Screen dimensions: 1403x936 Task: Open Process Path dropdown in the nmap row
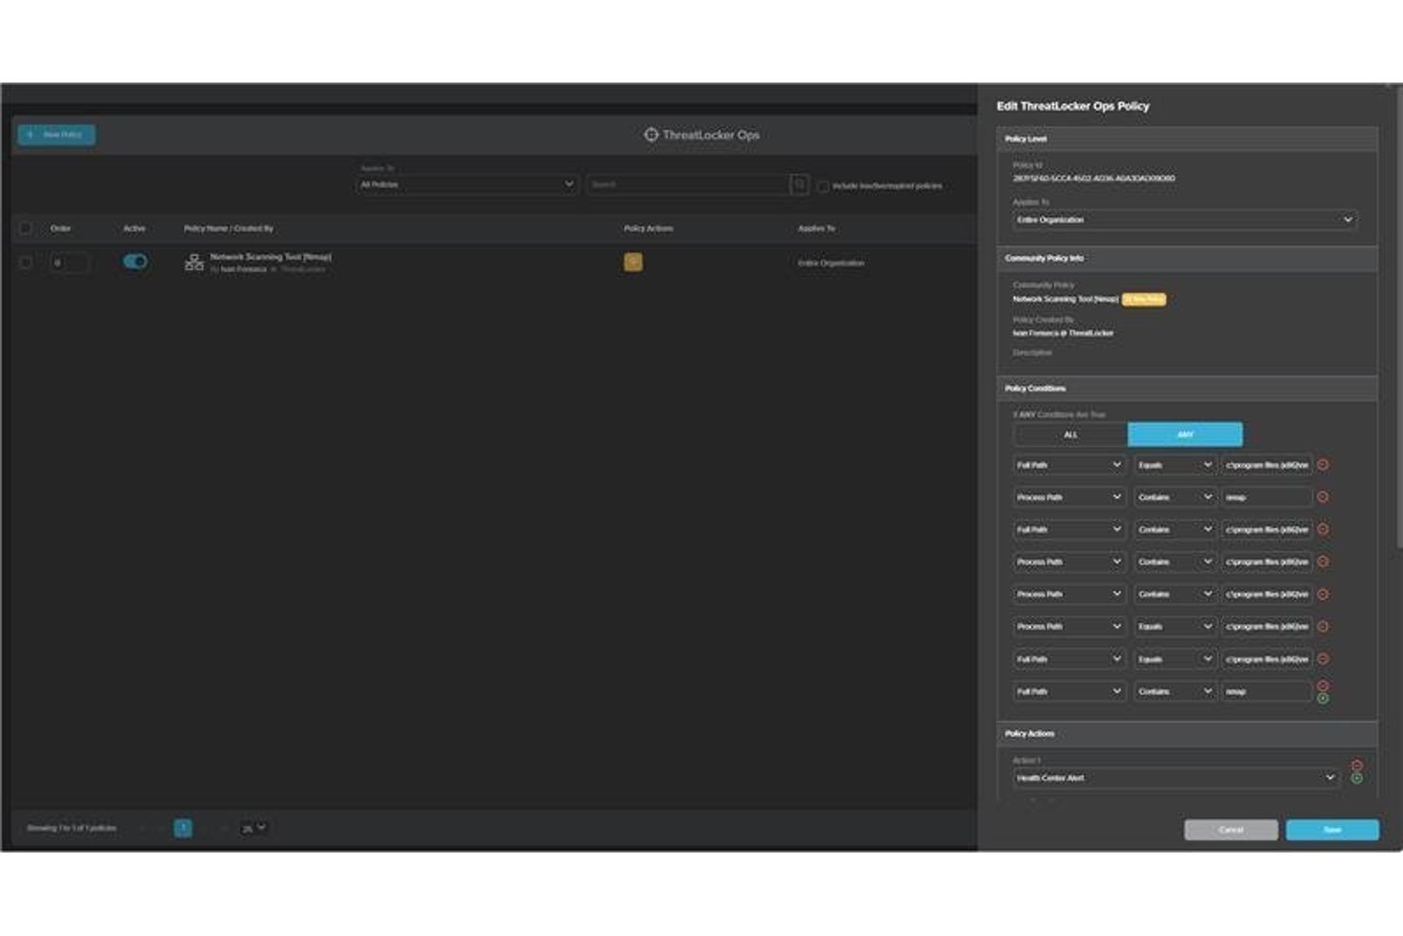1068,497
